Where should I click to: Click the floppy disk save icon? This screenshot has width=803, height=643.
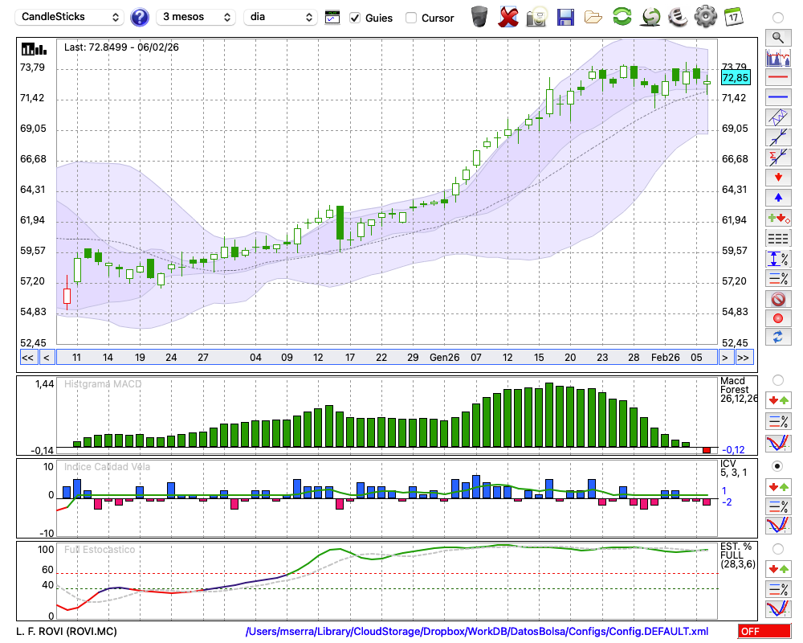point(565,17)
